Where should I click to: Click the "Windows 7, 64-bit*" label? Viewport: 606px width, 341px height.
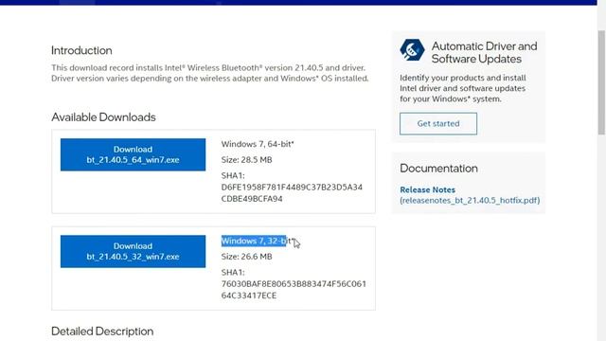click(x=258, y=144)
